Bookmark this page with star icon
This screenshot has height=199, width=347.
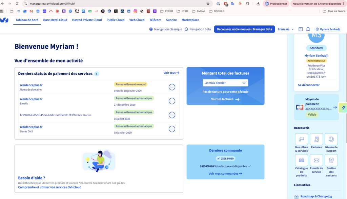tap(208, 3)
